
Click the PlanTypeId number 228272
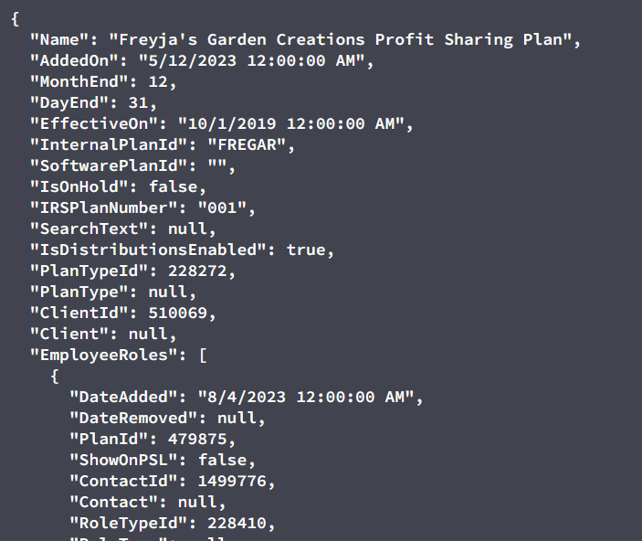197,271
